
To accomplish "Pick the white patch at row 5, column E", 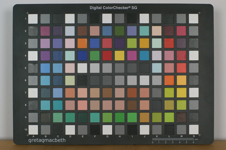I will pyautogui.click(x=82, y=68).
